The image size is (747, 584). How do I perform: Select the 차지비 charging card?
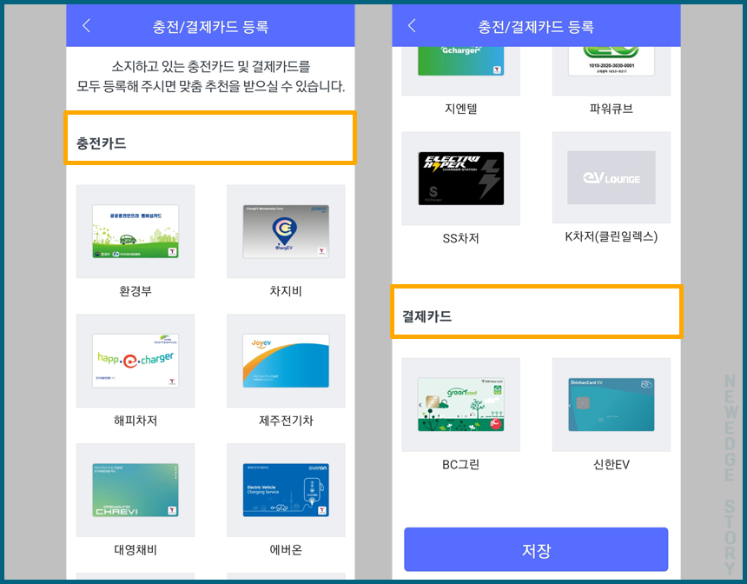[286, 231]
